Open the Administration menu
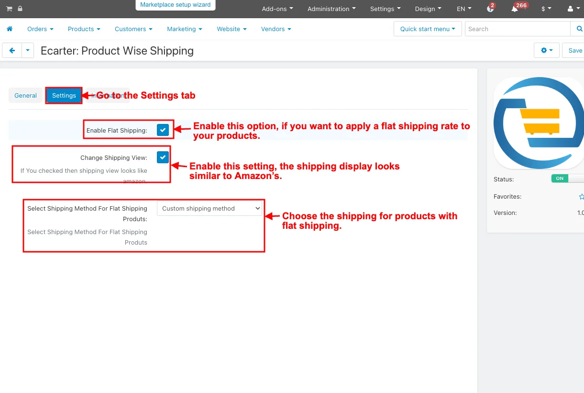The height and width of the screenshot is (393, 584). [331, 9]
